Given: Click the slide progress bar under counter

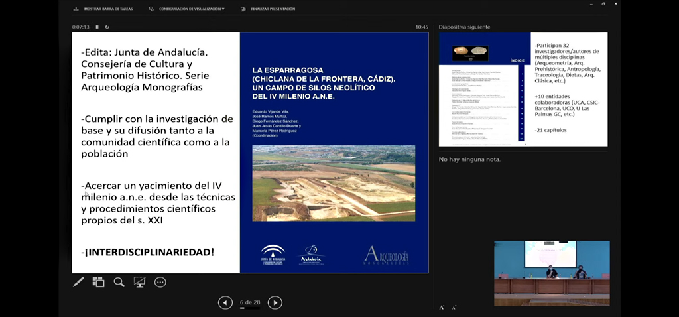Looking at the screenshot, I should pos(250,308).
